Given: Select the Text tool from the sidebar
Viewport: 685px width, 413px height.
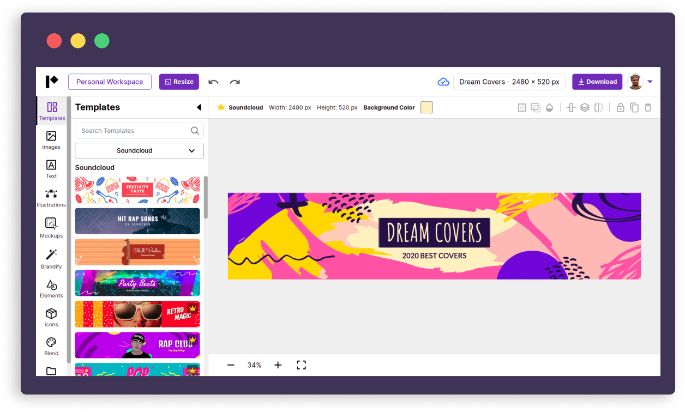Looking at the screenshot, I should (51, 169).
